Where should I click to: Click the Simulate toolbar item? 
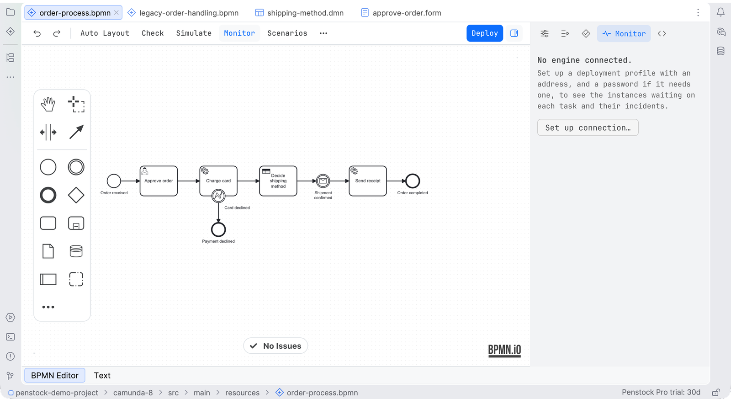pyautogui.click(x=194, y=33)
